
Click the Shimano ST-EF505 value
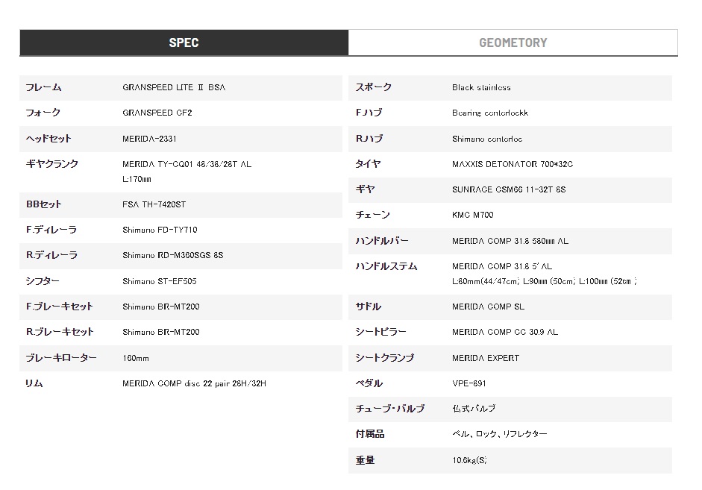point(160,281)
